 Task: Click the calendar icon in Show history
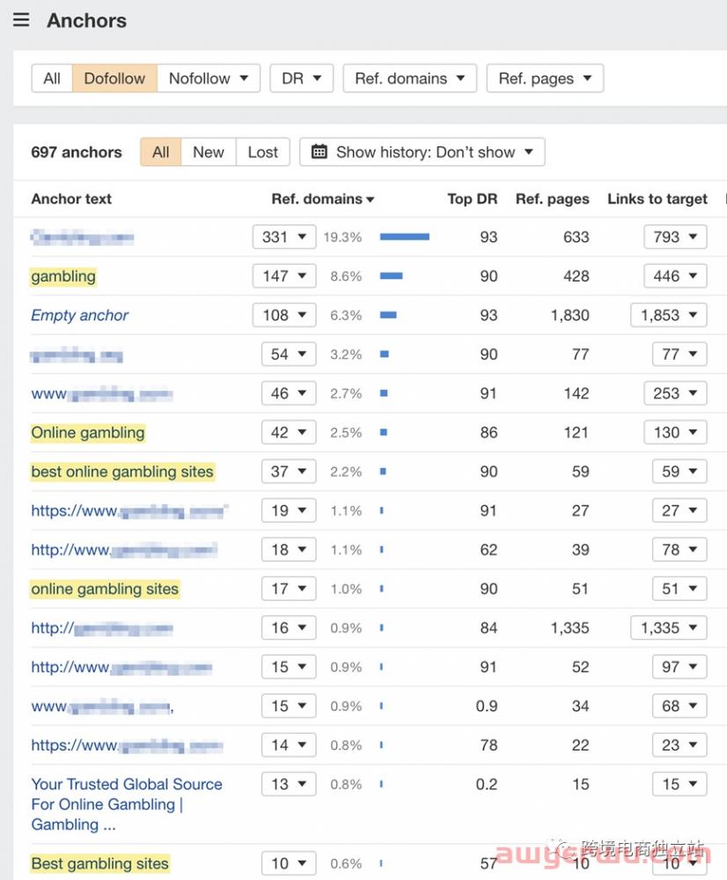319,152
